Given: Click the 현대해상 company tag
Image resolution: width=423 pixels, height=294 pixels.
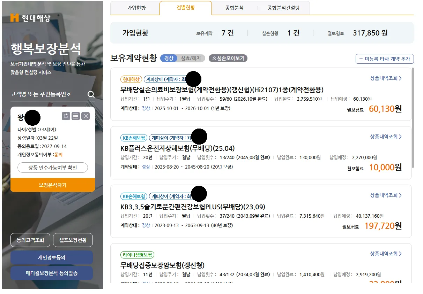Looking at the screenshot, I should pyautogui.click(x=131, y=79).
